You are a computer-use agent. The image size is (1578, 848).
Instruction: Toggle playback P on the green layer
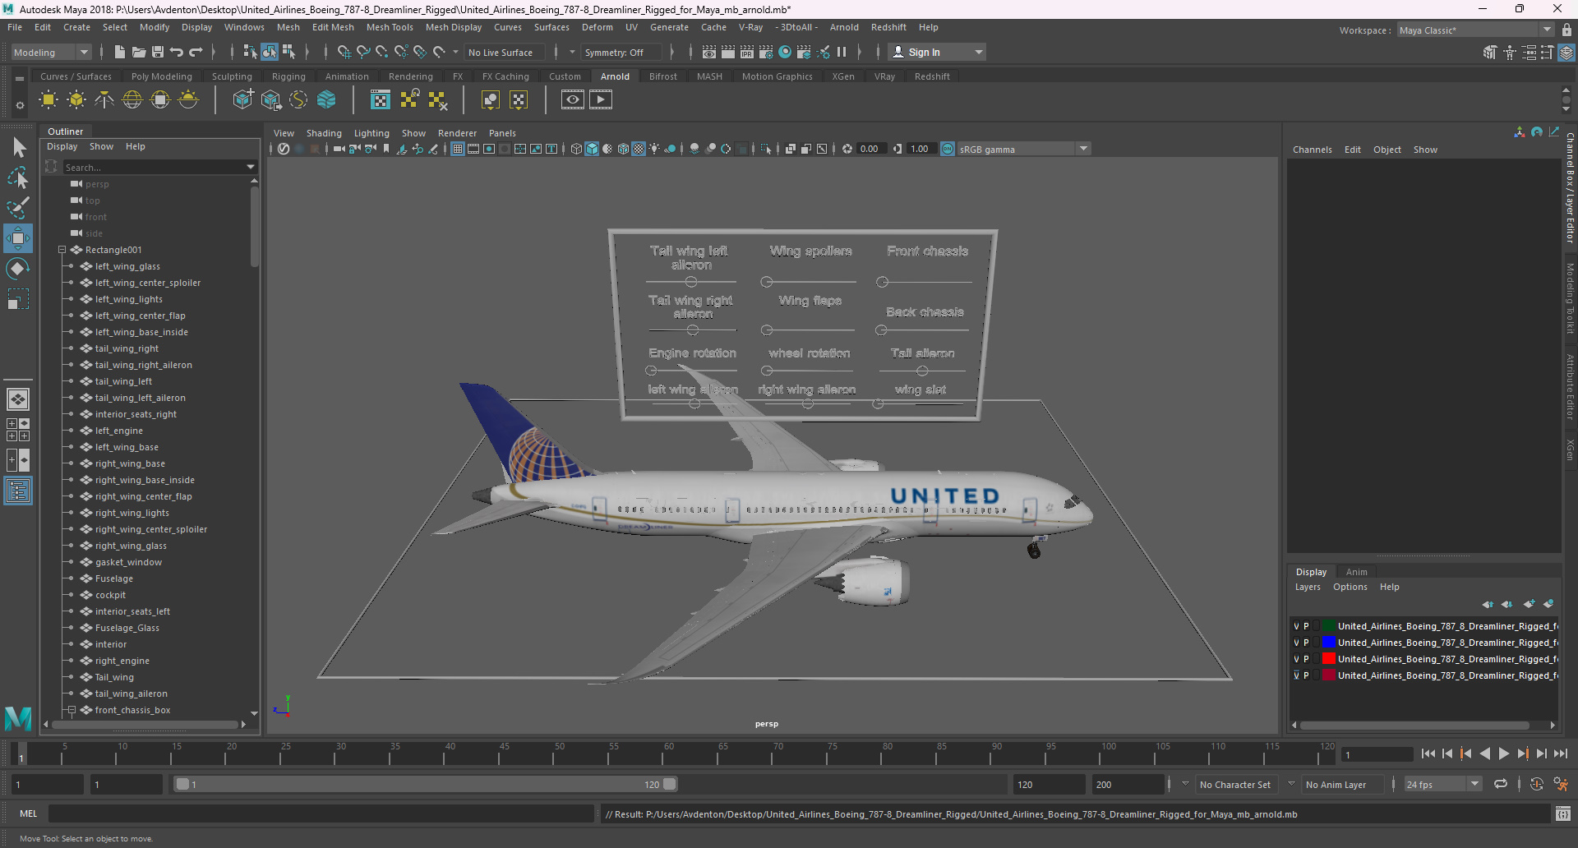1307,626
